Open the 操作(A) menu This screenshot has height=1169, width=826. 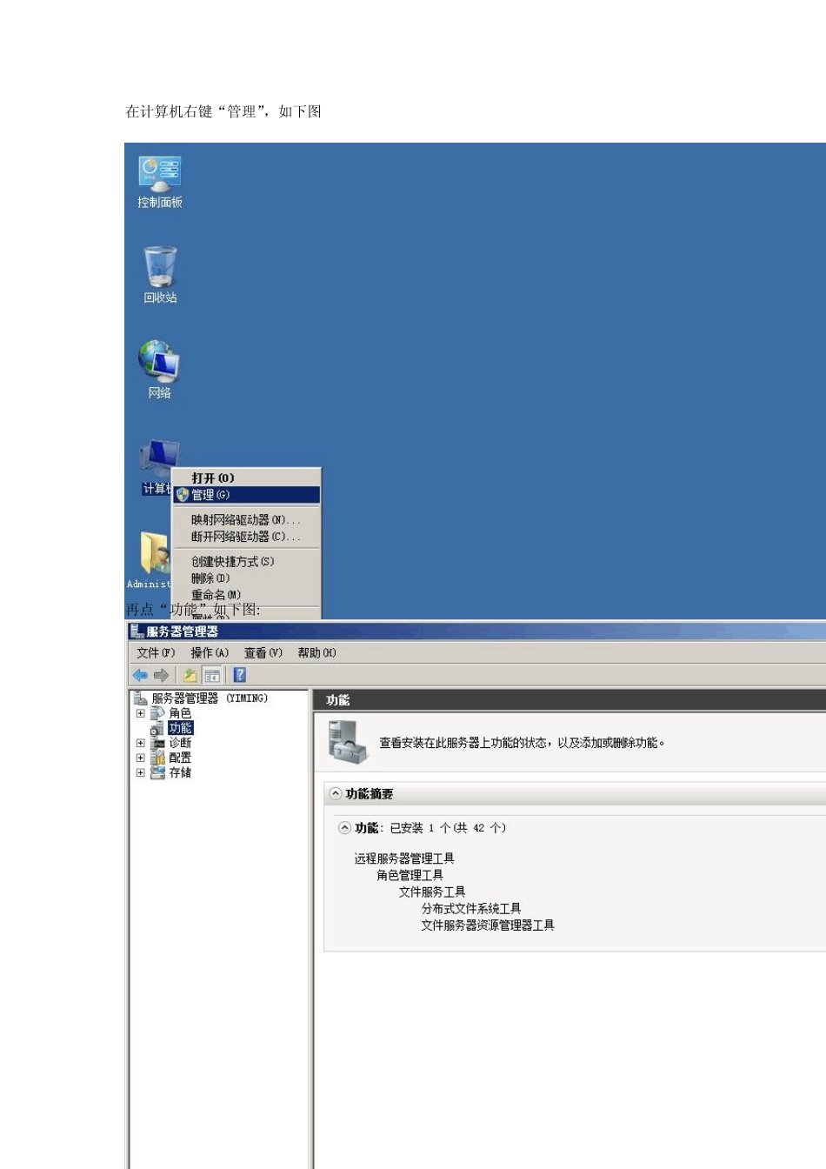210,652
